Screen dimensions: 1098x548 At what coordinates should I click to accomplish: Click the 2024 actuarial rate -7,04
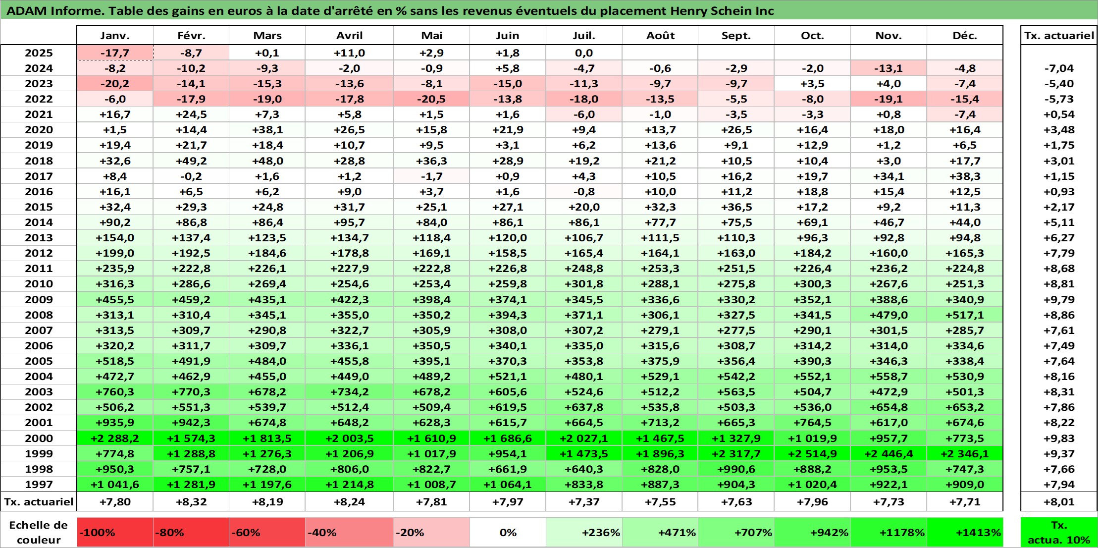pyautogui.click(x=1059, y=68)
